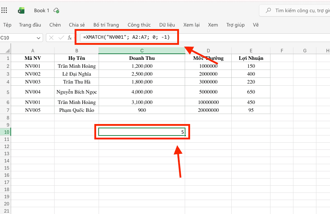Select the Lợi Nhuận cell showing 650
Image resolution: width=330 pixels, height=214 pixels.
click(x=251, y=92)
